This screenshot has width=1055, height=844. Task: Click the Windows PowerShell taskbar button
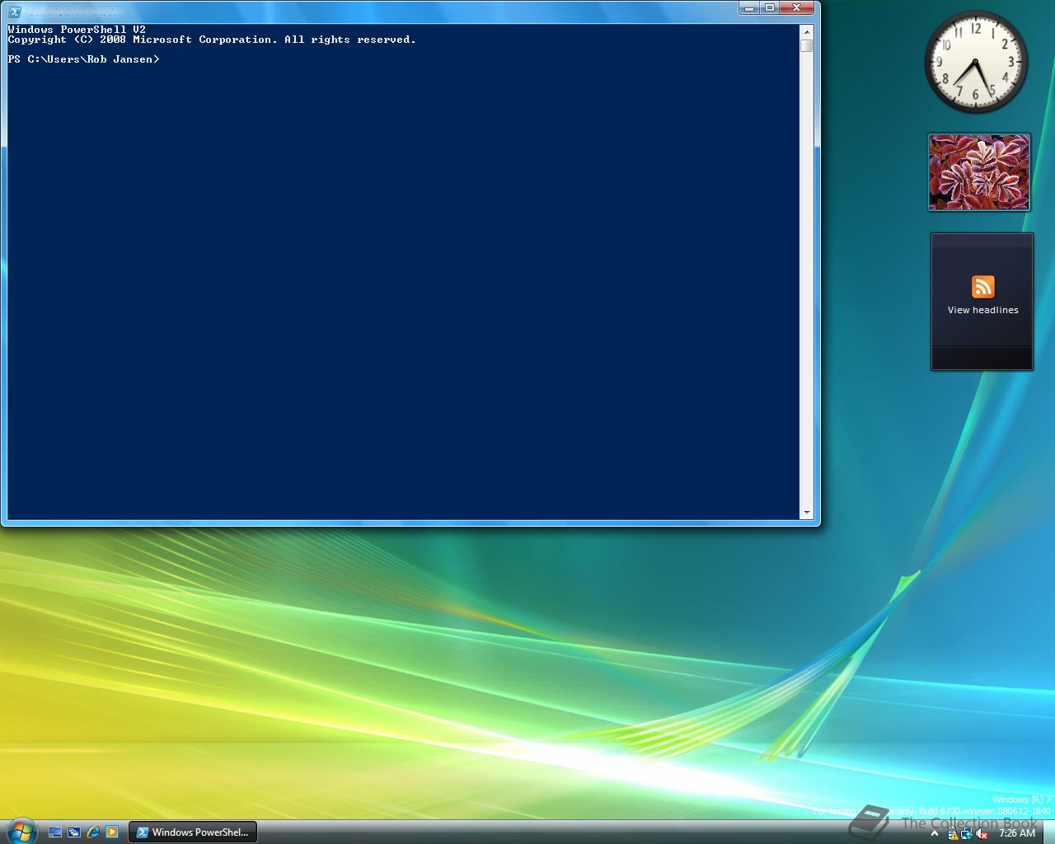pos(193,832)
